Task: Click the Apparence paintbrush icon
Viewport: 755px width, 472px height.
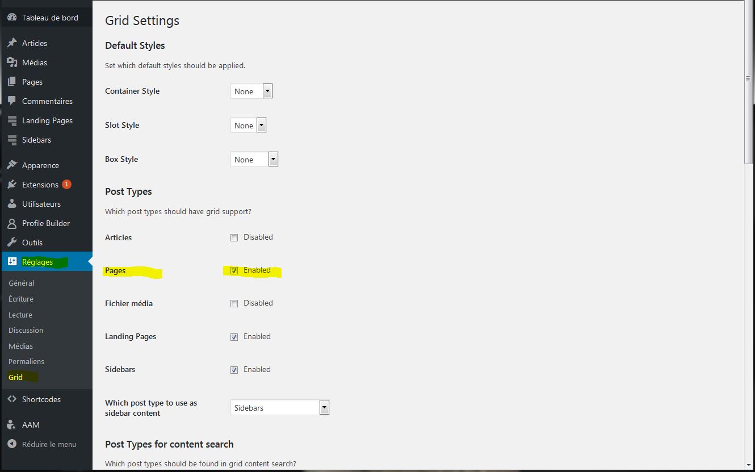Action: [12, 165]
